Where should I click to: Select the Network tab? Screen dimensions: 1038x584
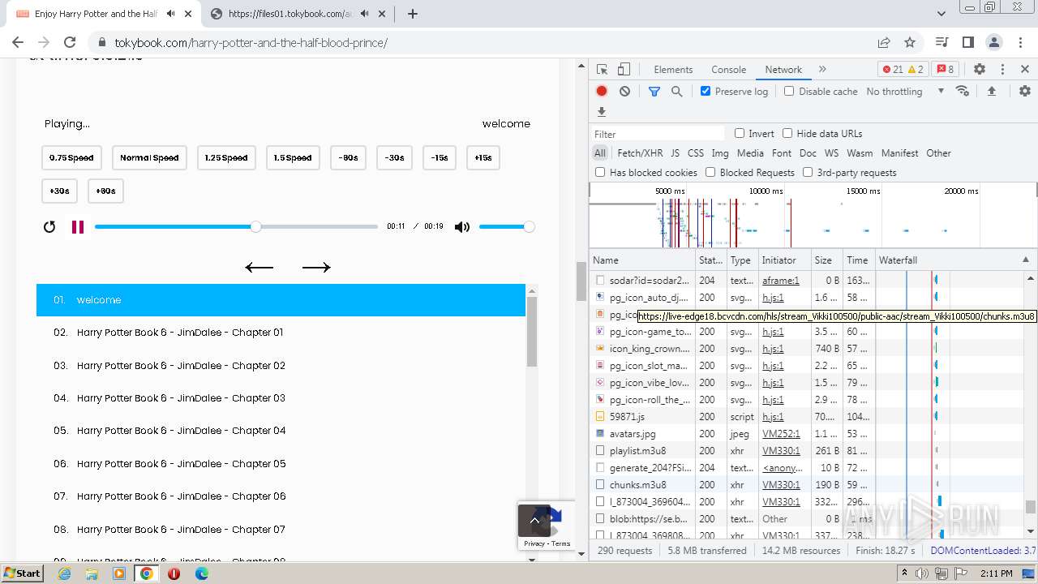pos(783,70)
